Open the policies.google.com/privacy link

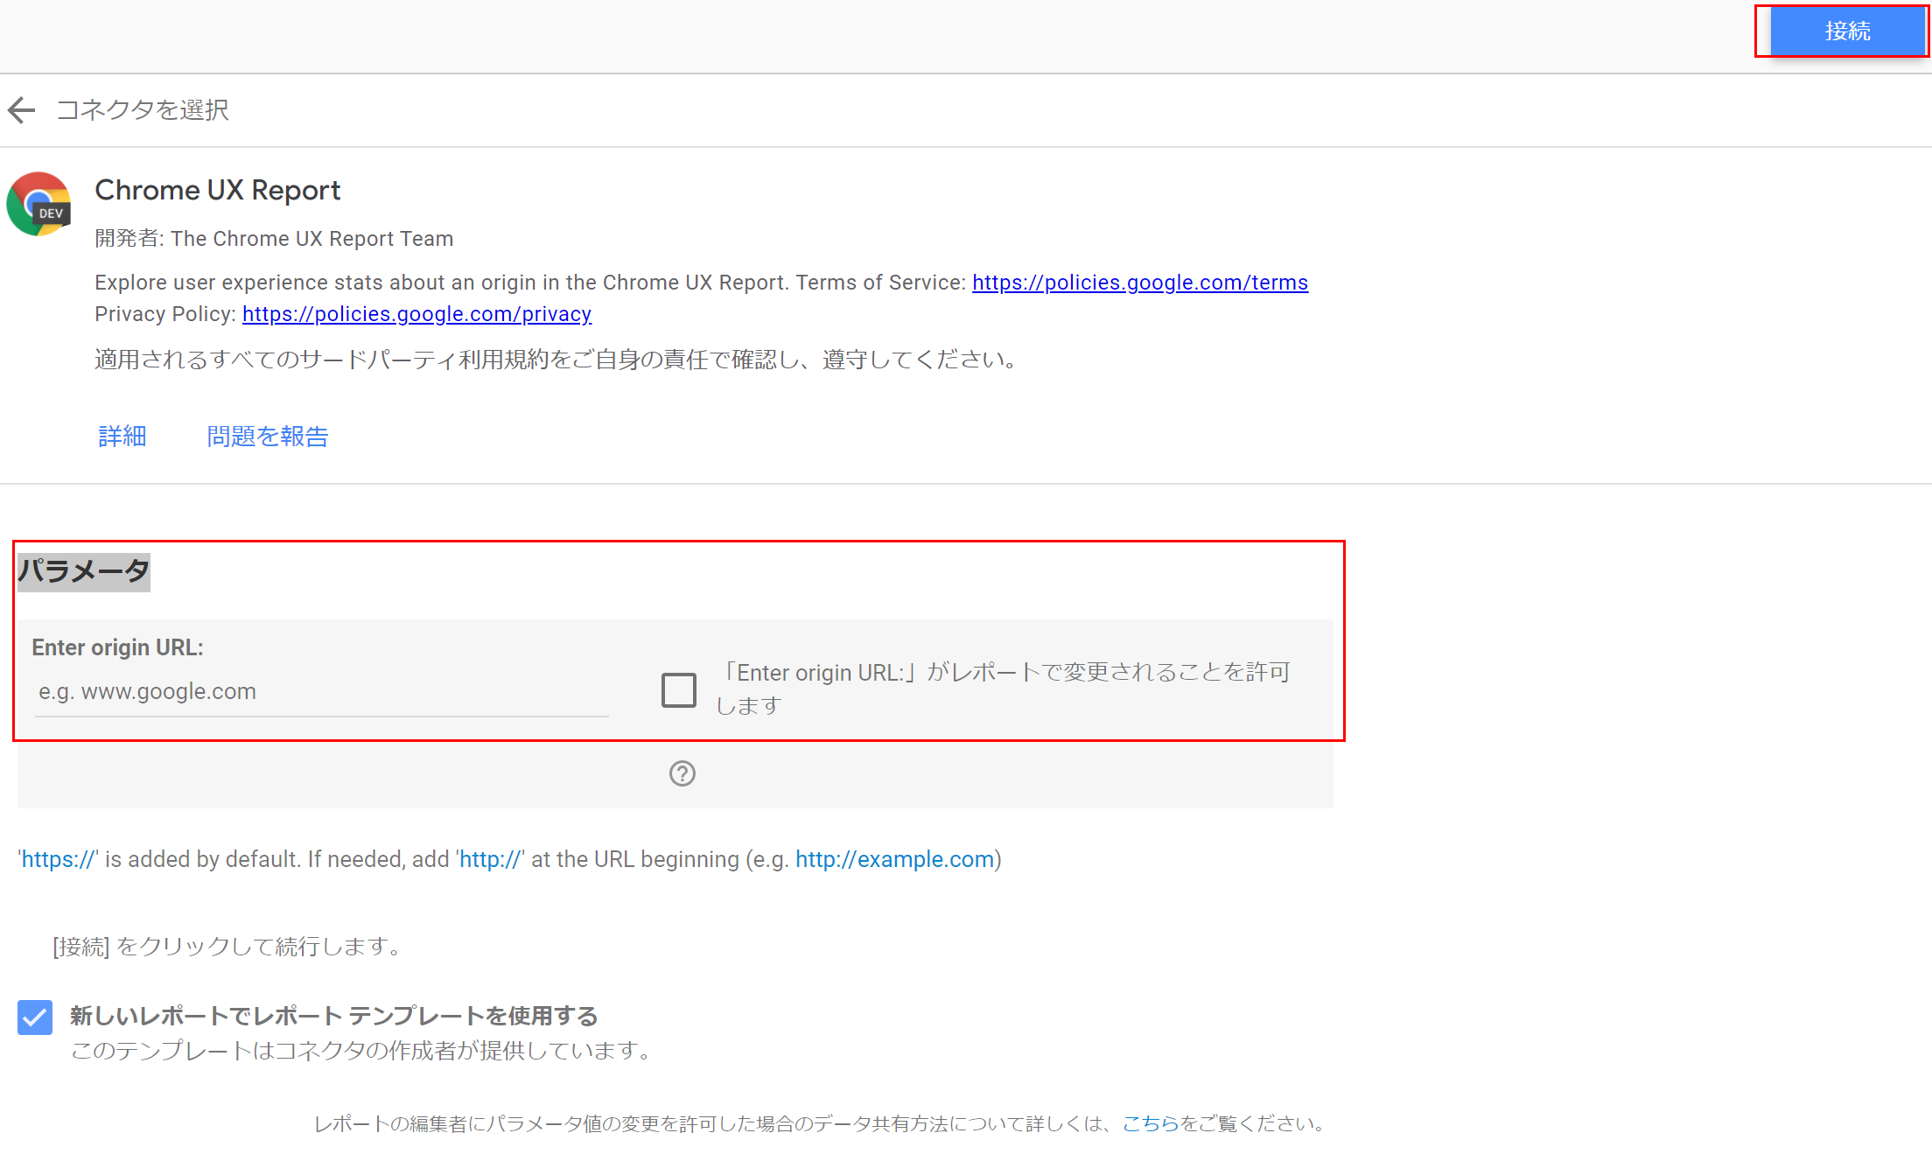click(x=416, y=314)
